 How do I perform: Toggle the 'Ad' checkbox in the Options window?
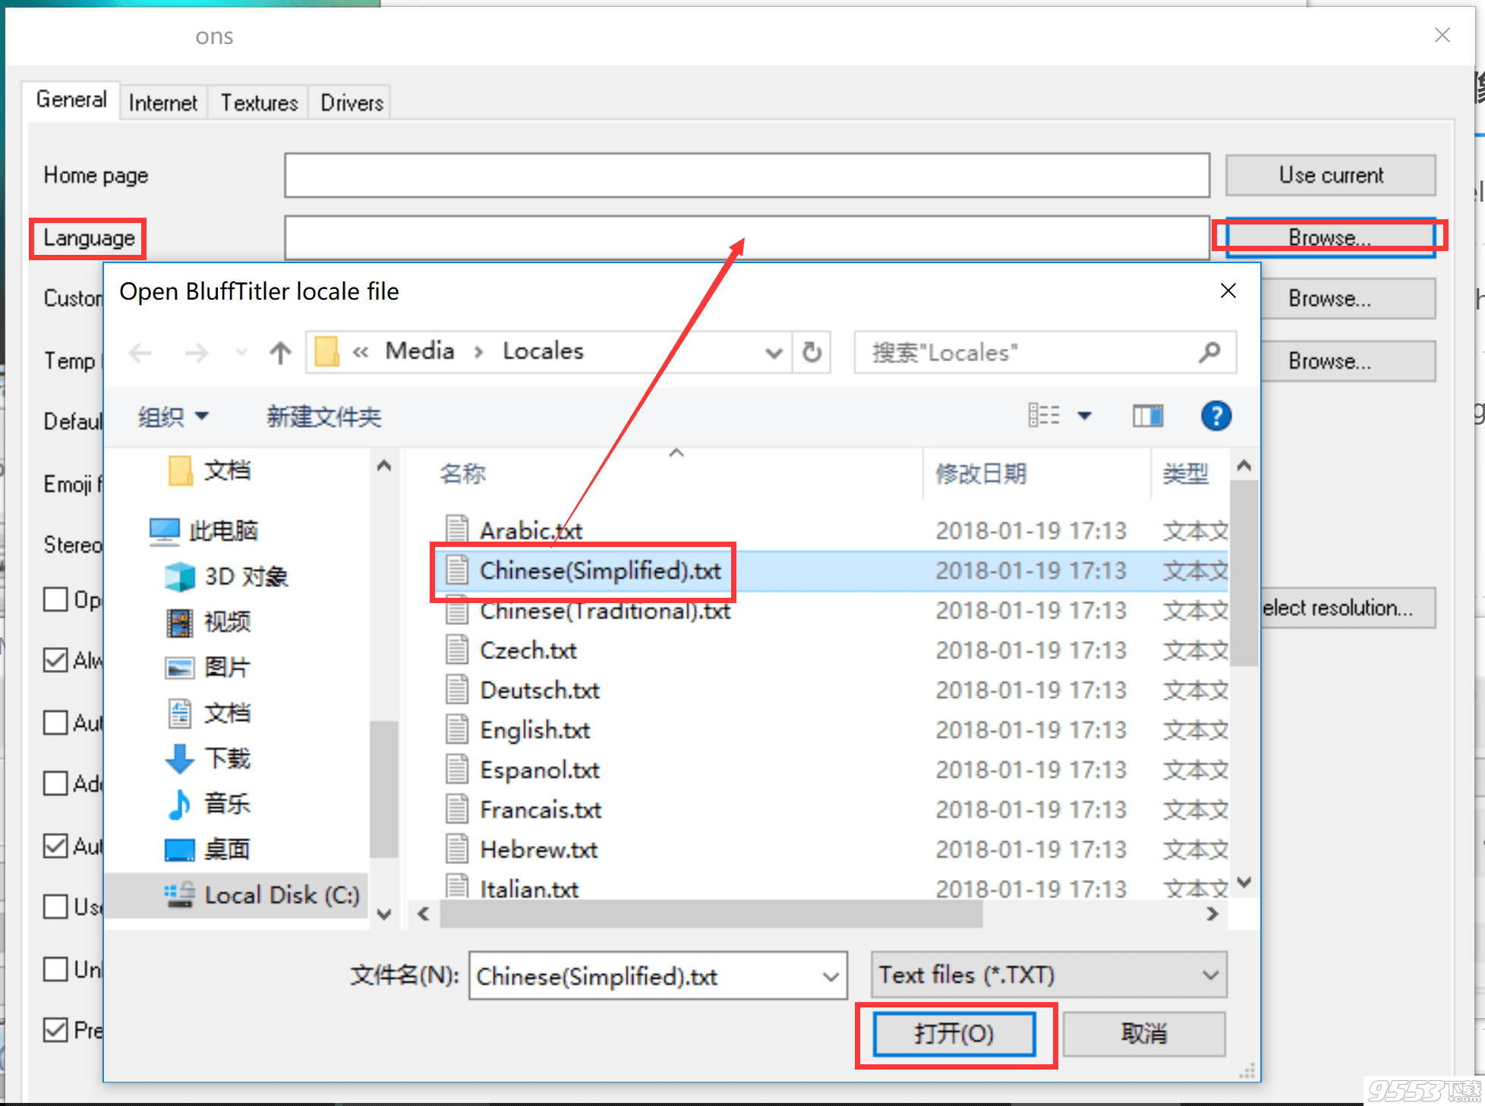(55, 783)
